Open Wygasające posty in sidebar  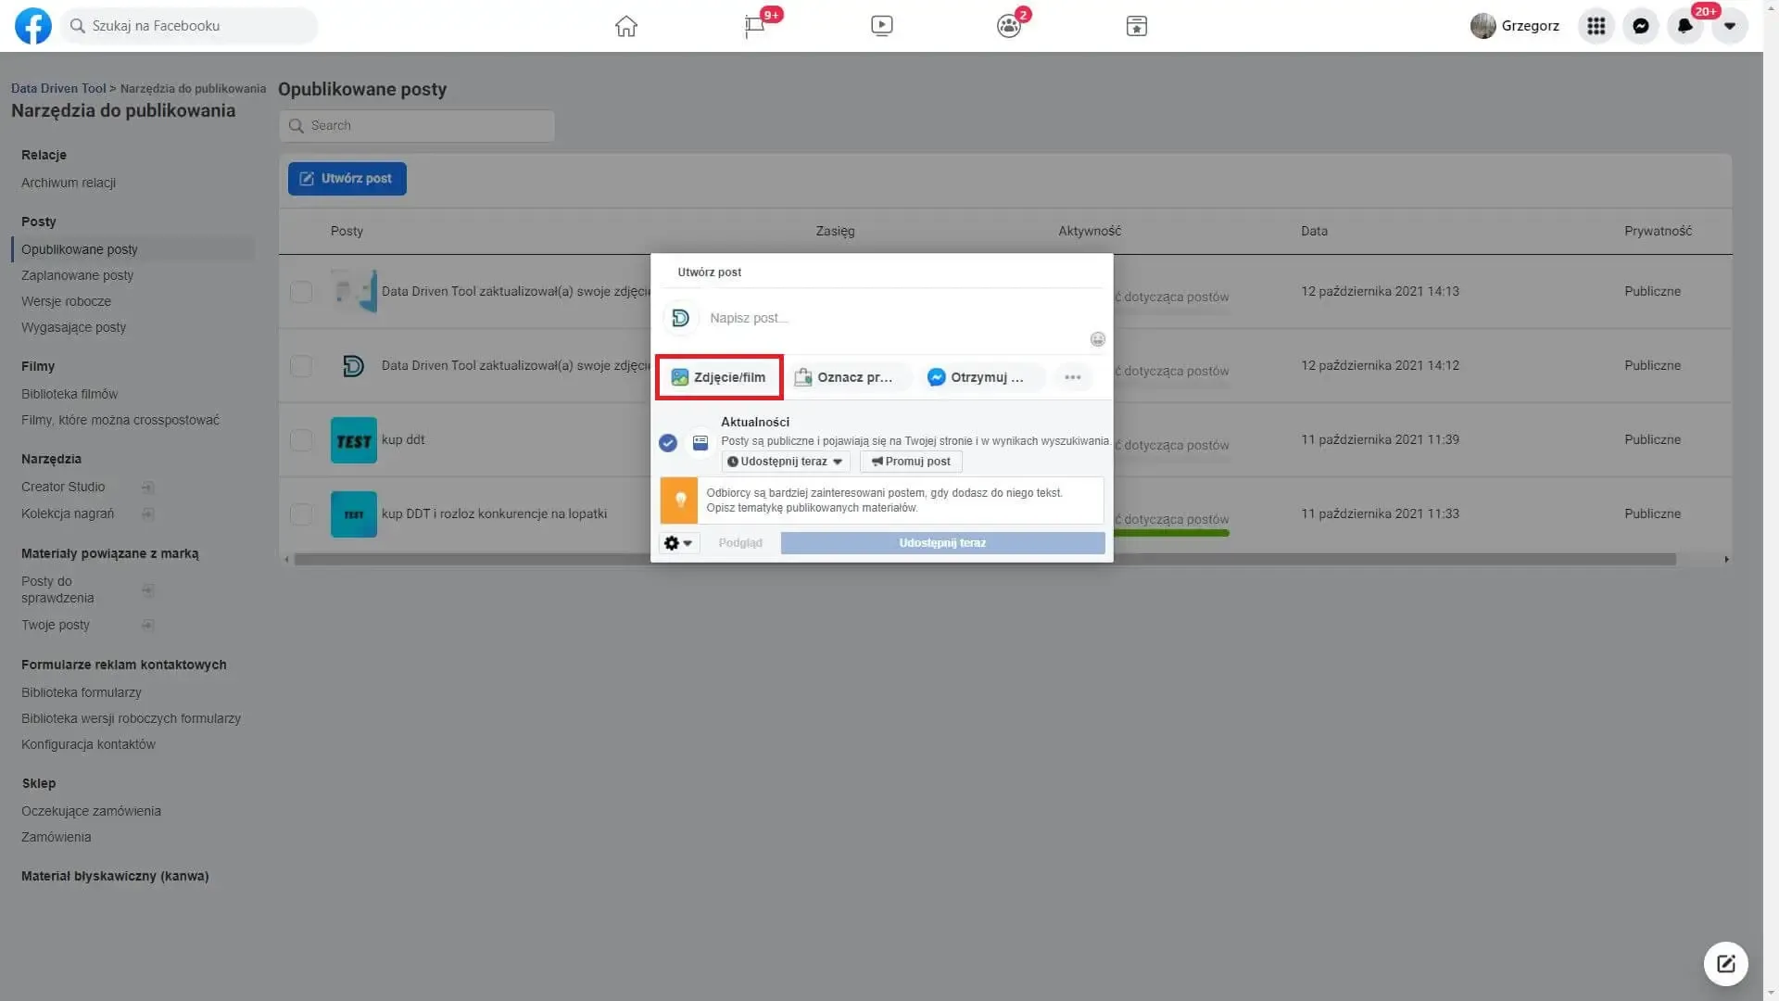(73, 327)
